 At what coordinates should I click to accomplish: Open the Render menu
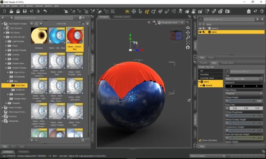tap(30, 6)
